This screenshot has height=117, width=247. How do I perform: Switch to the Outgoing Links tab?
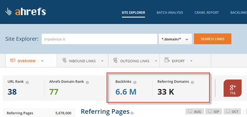134,61
